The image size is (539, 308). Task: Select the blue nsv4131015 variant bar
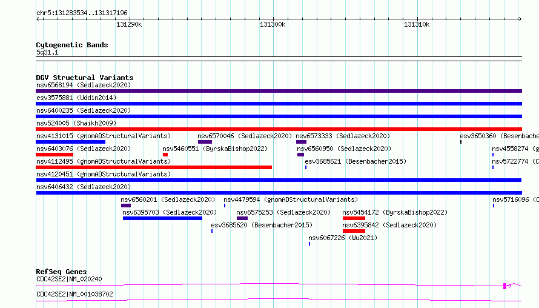pos(70,142)
